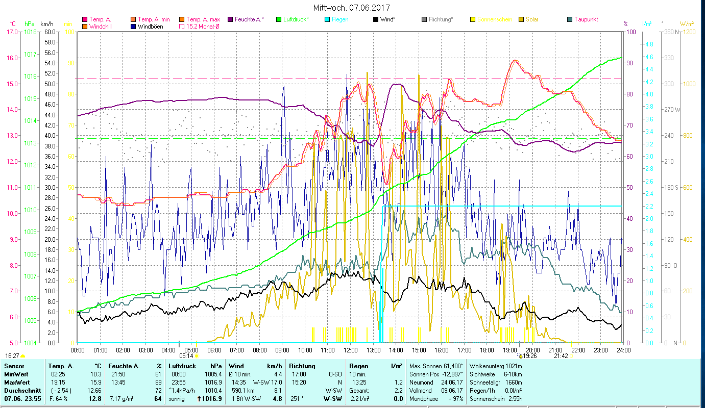Click the 'F: 64 %' value

59,398
